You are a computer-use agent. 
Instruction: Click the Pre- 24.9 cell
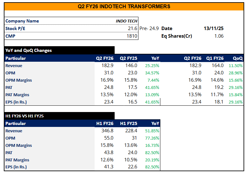tap(149, 28)
